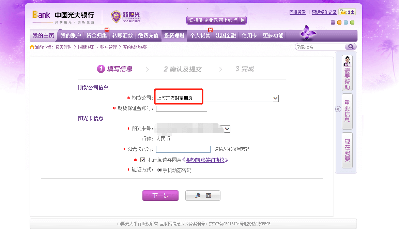Click the 阳光卡密码 input field
This screenshot has width=399, height=239.
[183, 149]
